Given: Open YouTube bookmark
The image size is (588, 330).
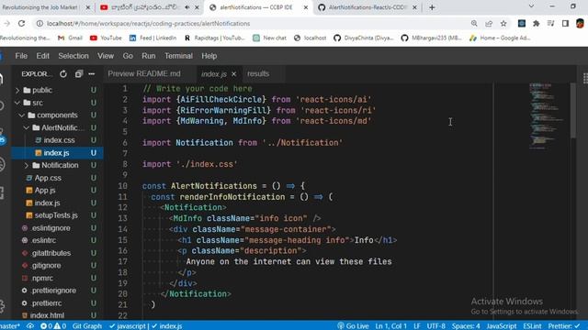Looking at the screenshot, I should [107, 38].
